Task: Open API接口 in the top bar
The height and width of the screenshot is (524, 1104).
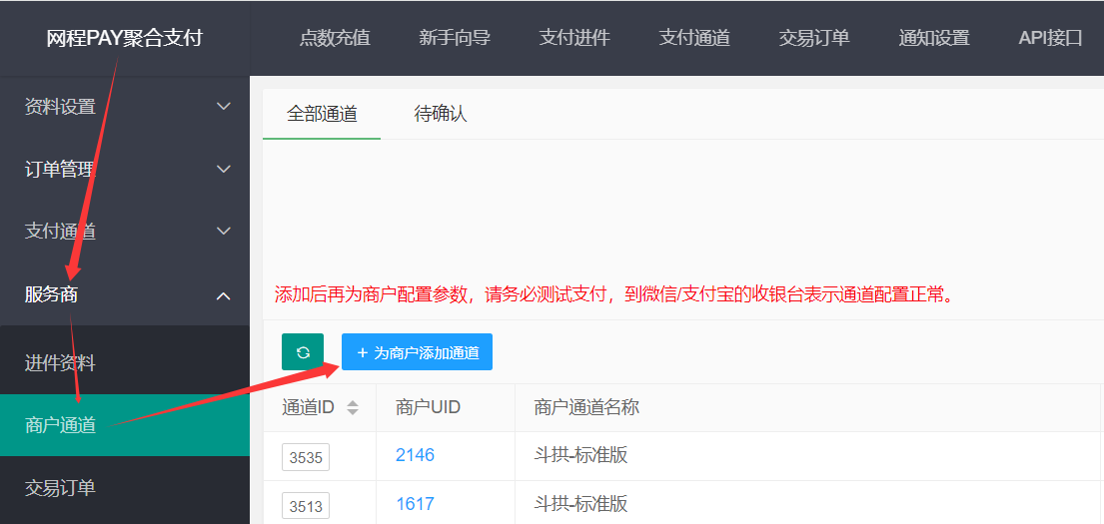Action: click(x=1050, y=38)
